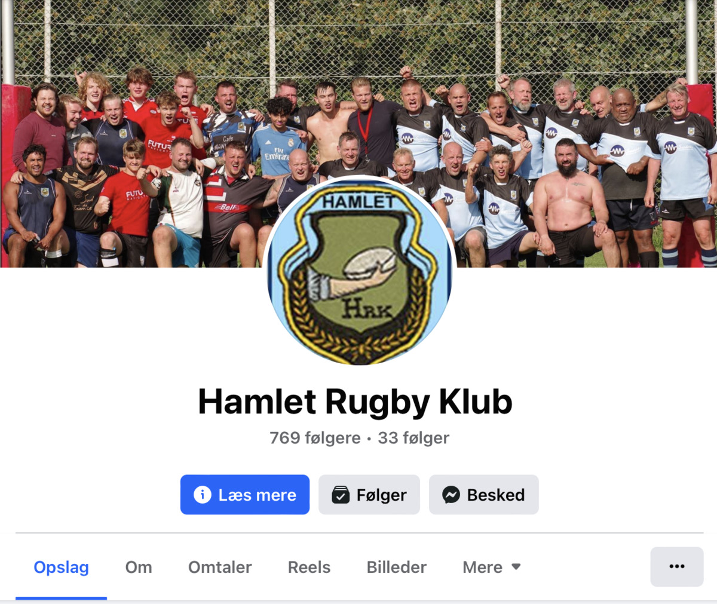Open the Billeder tab

pyautogui.click(x=397, y=567)
